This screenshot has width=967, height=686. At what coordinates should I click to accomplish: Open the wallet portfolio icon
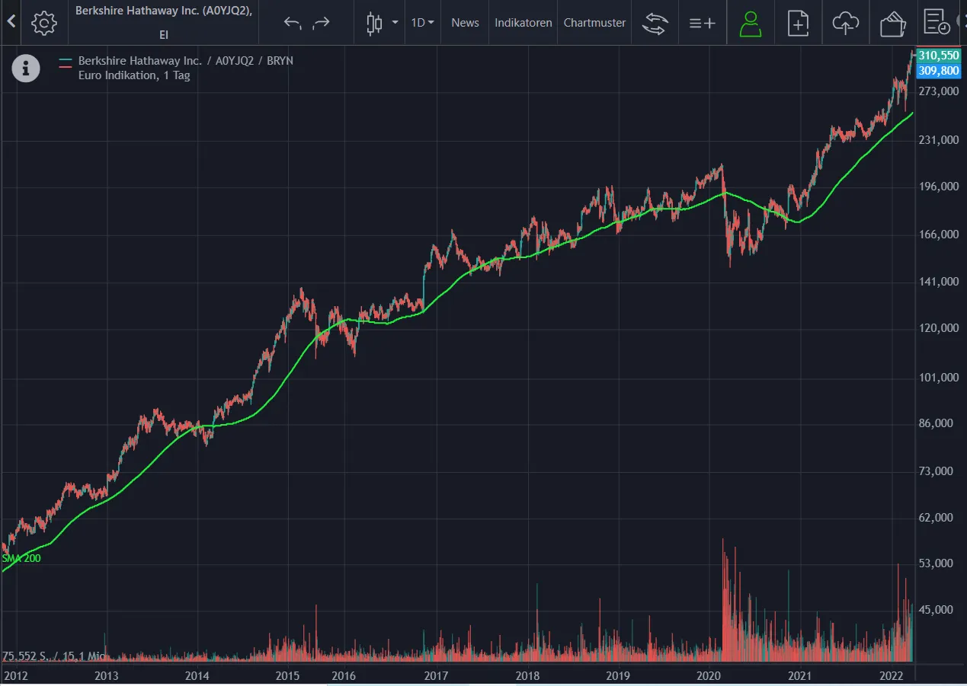[x=892, y=24]
